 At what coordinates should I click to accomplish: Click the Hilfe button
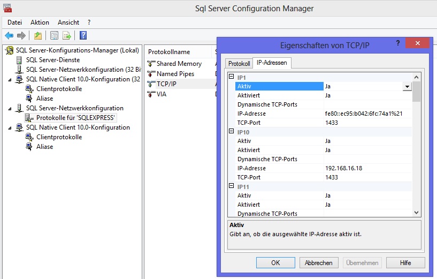coord(405,263)
